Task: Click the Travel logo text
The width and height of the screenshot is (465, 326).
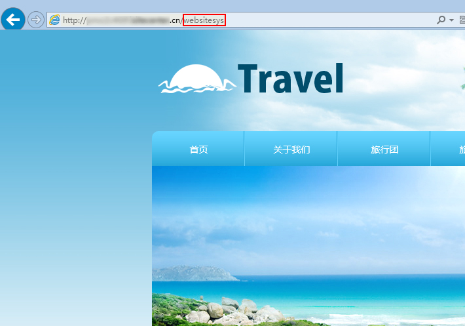Action: 290,79
